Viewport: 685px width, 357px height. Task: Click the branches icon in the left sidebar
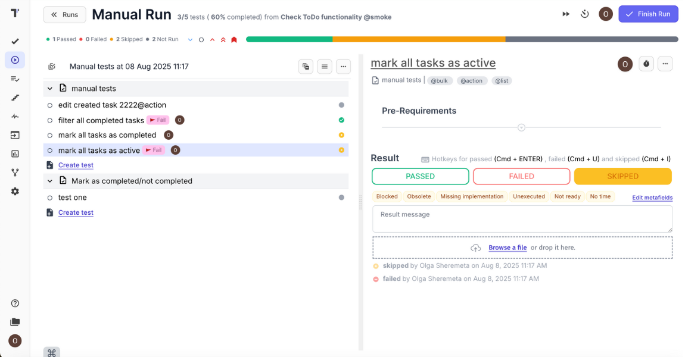click(15, 172)
